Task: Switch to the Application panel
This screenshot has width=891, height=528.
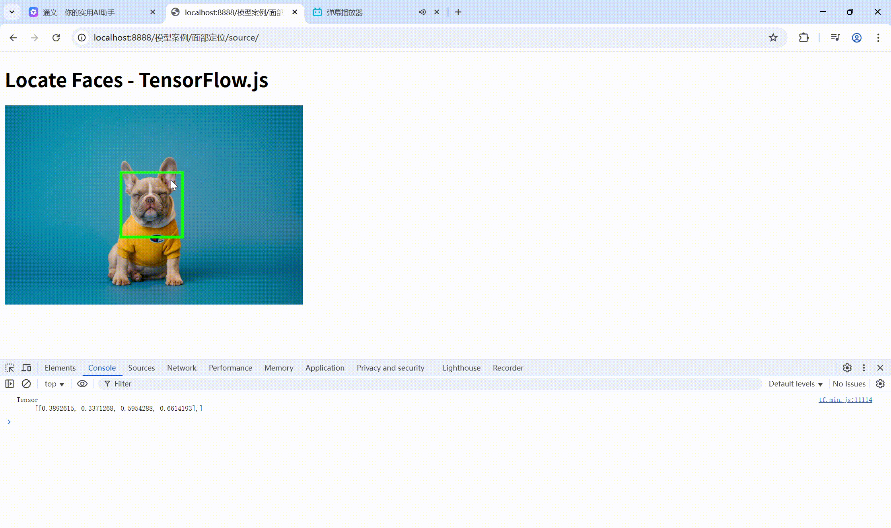Action: [325, 368]
